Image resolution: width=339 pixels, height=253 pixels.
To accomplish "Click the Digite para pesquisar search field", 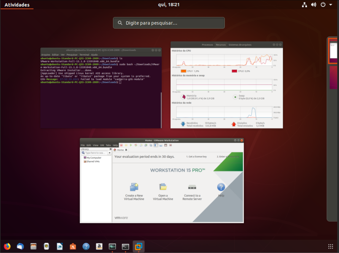I will [x=169, y=23].
